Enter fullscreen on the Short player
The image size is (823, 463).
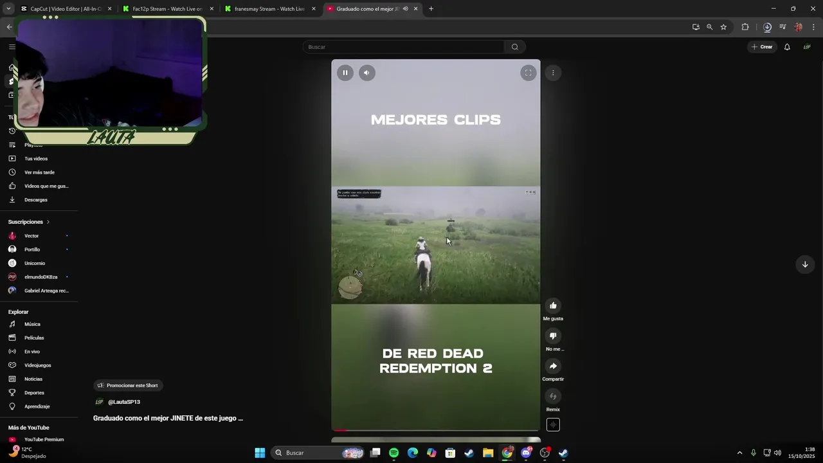(x=528, y=73)
